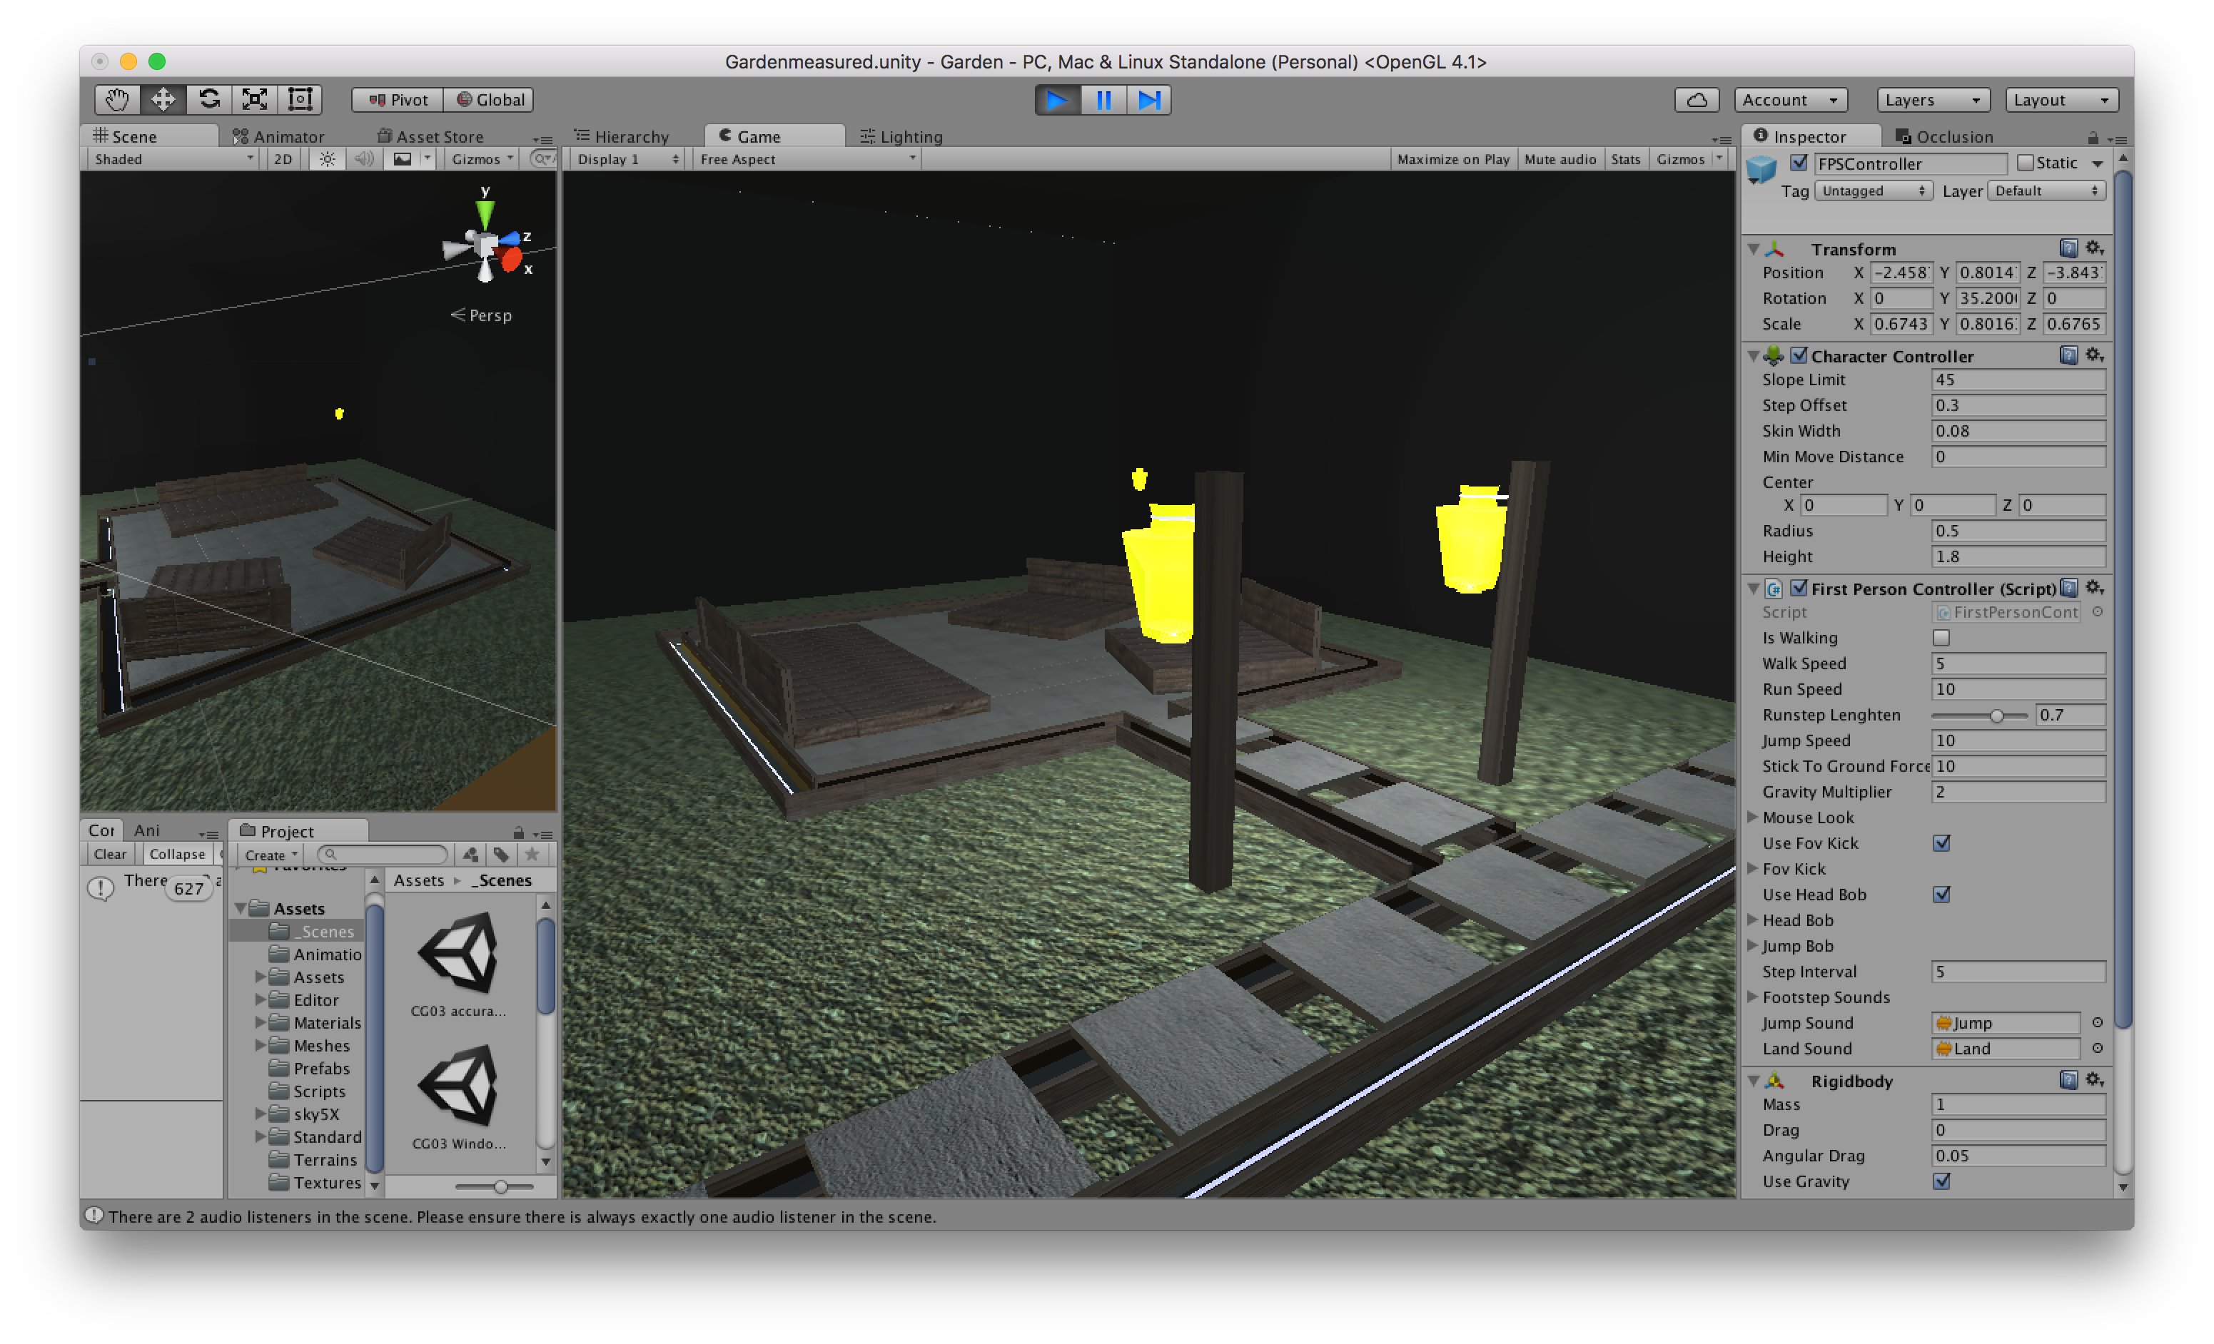Image resolution: width=2214 pixels, height=1344 pixels.
Task: Enable the Static checkbox
Action: (x=2026, y=163)
